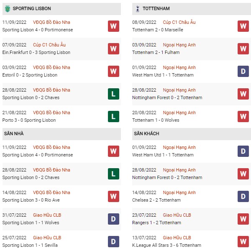Viewport: 251px width, 251px height.
Task: Click D badge for Sporting Lisbon 1-1 Wolves
Action: pos(113,219)
